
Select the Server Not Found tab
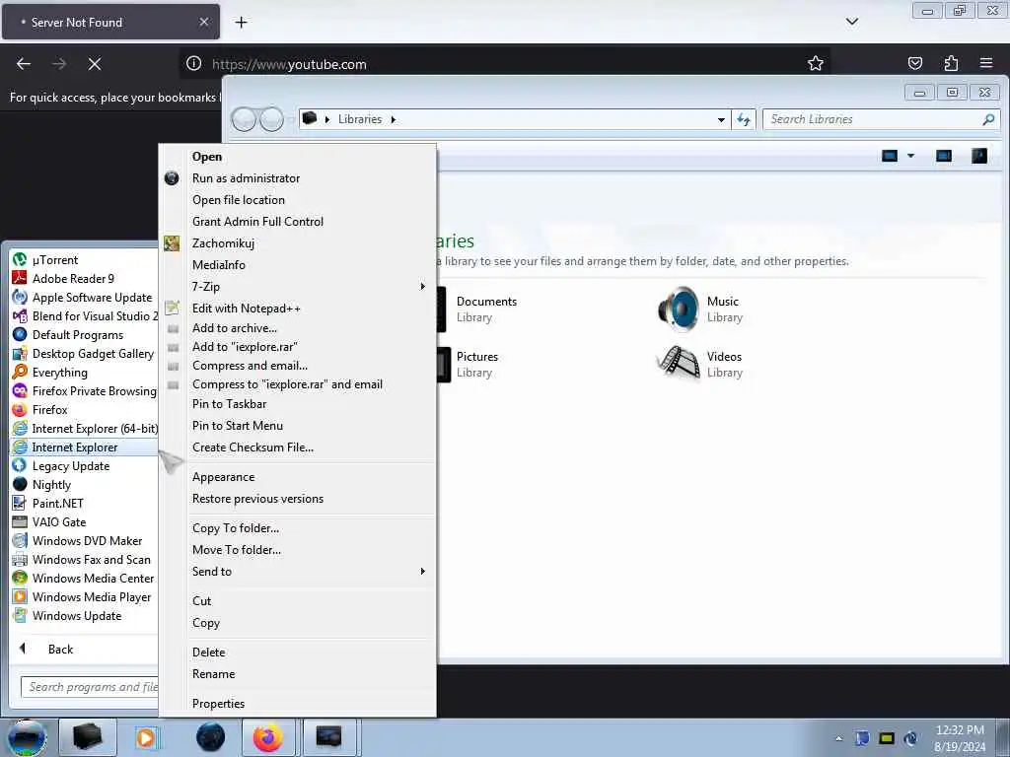110,22
